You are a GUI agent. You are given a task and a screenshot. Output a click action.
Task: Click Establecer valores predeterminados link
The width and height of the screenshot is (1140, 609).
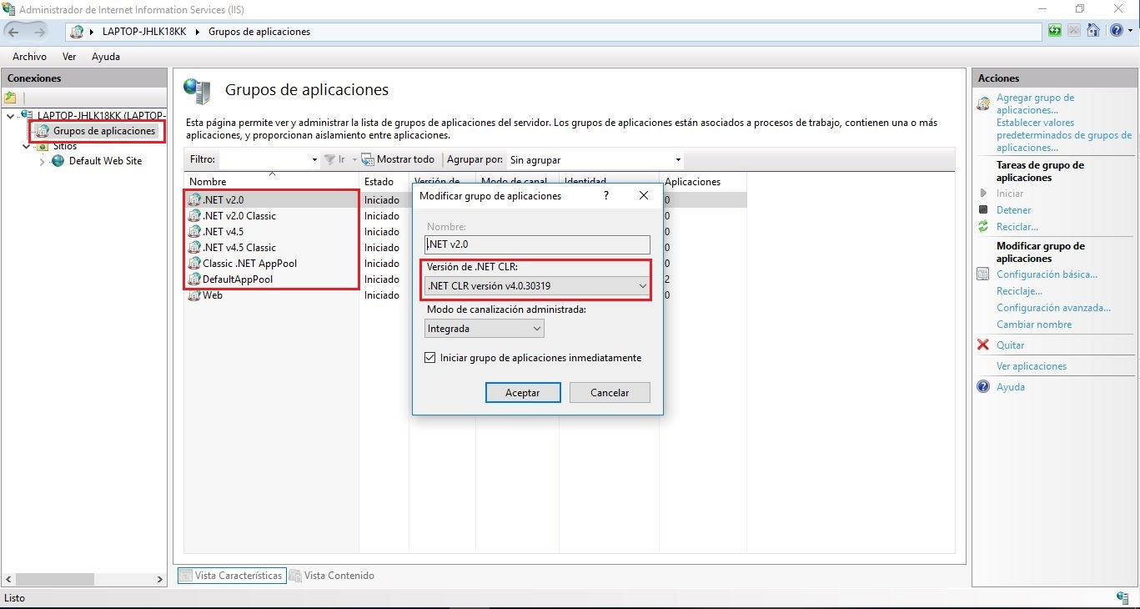tap(1064, 135)
